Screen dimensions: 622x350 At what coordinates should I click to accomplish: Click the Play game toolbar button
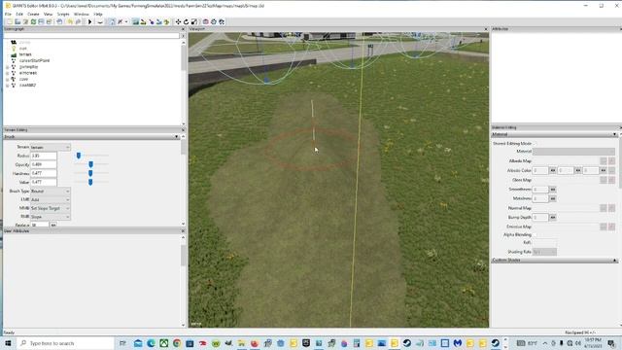pyautogui.click(x=89, y=21)
